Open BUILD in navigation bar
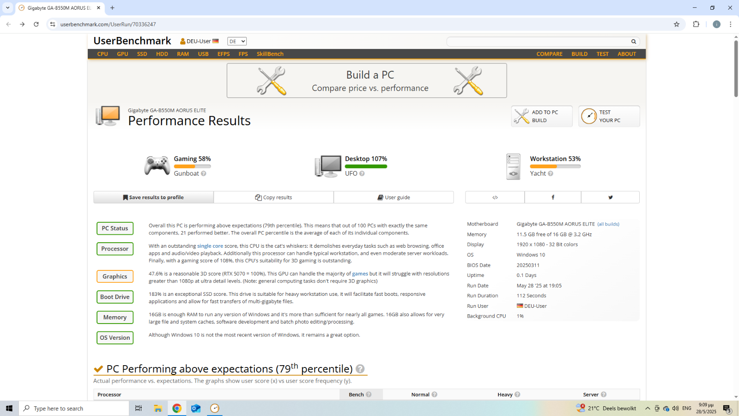The height and width of the screenshot is (416, 739). pos(579,54)
